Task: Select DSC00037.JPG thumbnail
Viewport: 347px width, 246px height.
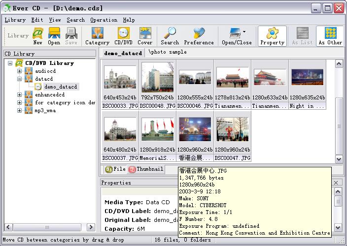Action: (120, 129)
